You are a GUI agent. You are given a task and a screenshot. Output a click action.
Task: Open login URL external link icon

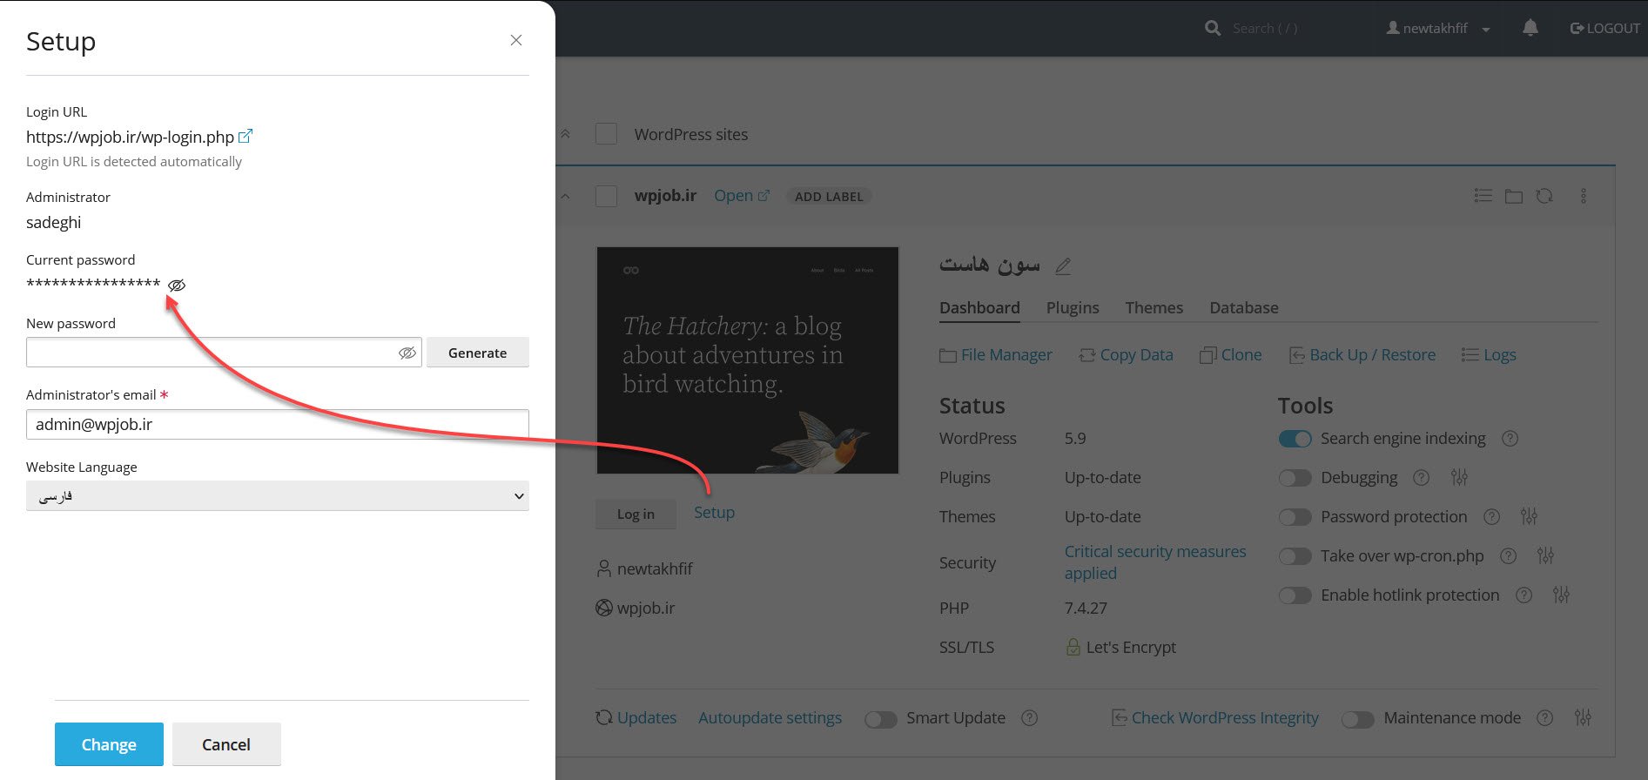point(246,136)
